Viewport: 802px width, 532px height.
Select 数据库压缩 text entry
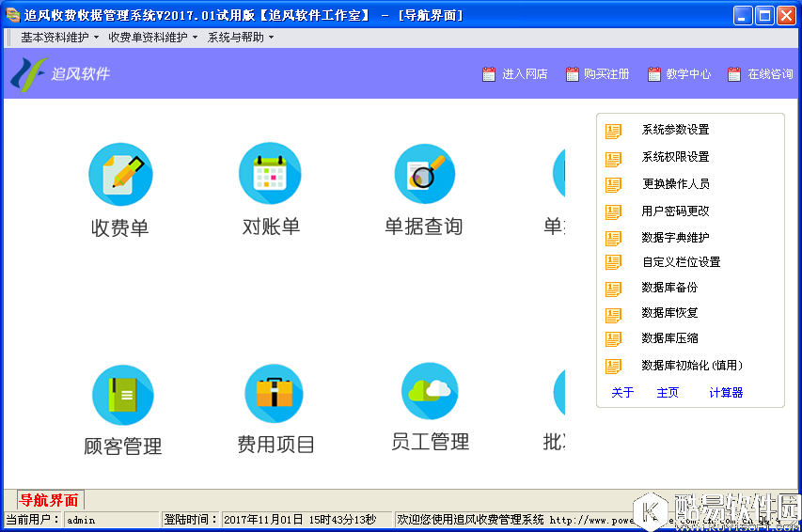[x=669, y=338]
